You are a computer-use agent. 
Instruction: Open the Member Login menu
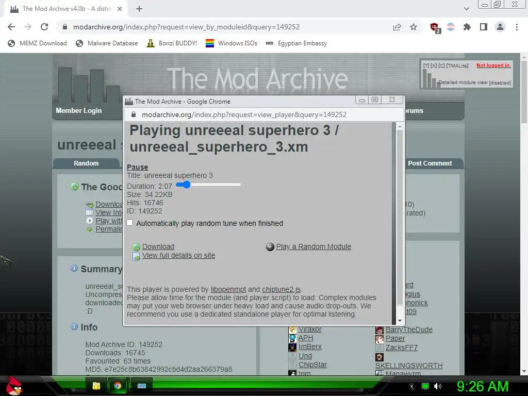[x=79, y=110]
